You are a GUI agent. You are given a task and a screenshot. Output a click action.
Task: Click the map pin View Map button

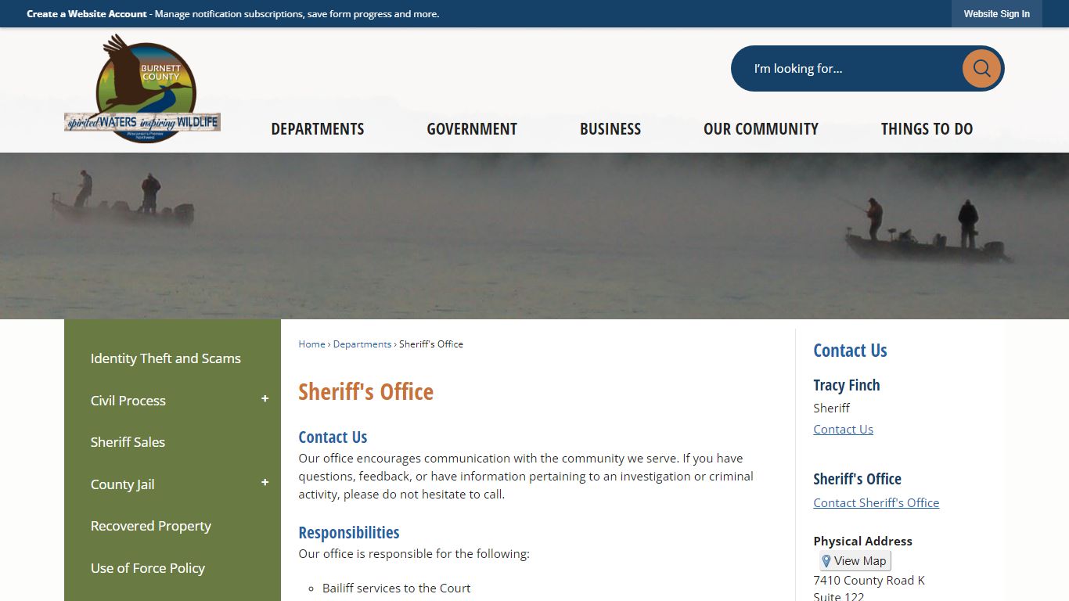(855, 560)
